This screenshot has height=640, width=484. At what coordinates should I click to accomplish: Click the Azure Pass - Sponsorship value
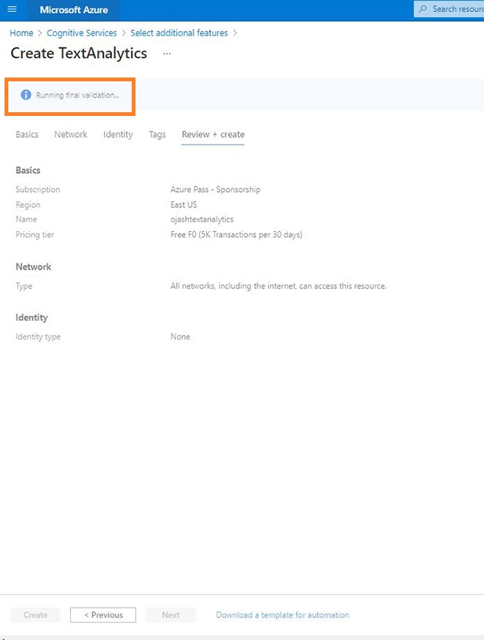pos(215,190)
